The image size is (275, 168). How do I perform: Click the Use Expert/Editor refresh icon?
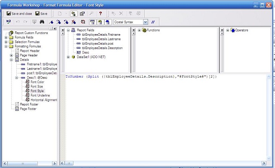point(83,22)
